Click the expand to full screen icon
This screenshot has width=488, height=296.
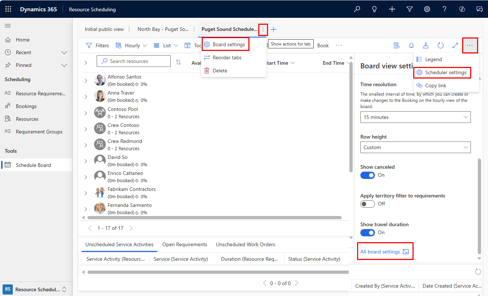(455, 45)
